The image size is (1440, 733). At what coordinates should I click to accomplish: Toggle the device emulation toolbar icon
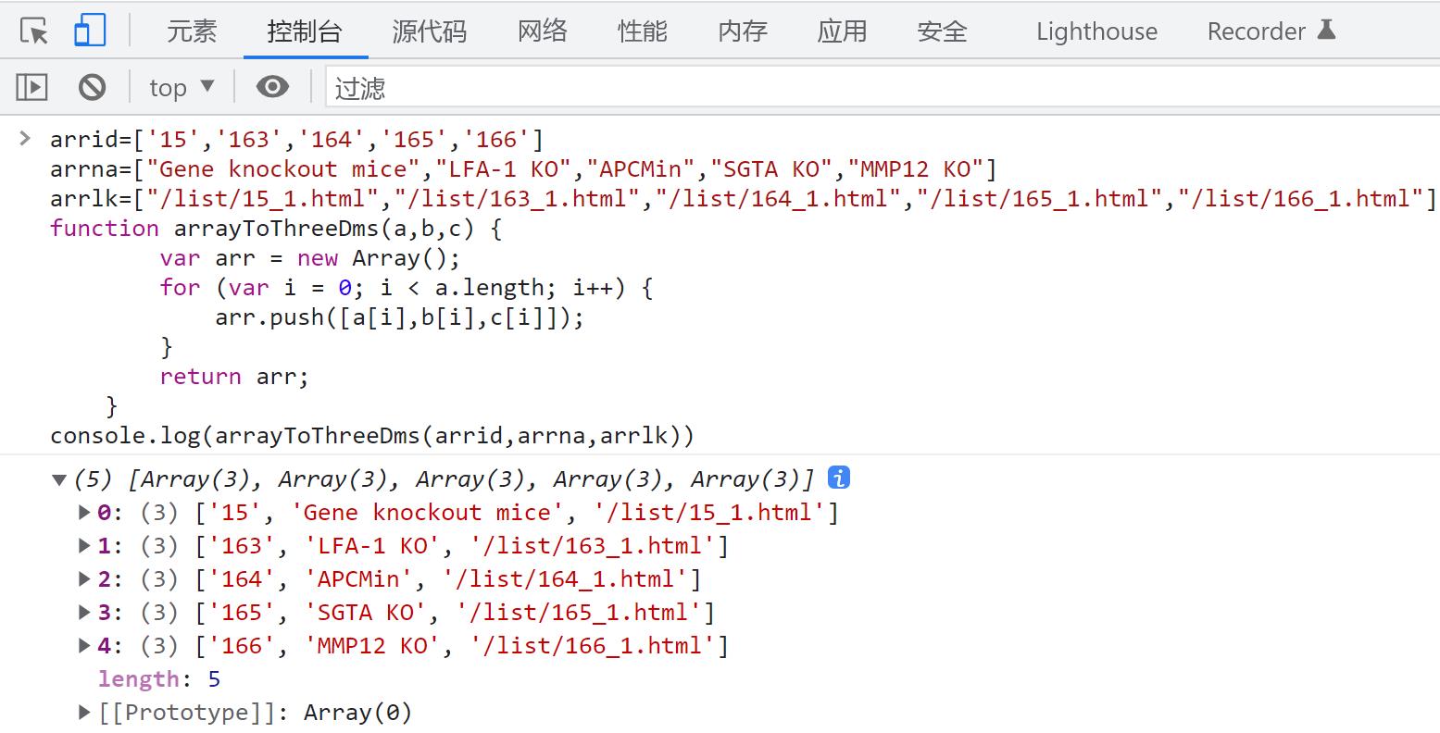[x=88, y=29]
